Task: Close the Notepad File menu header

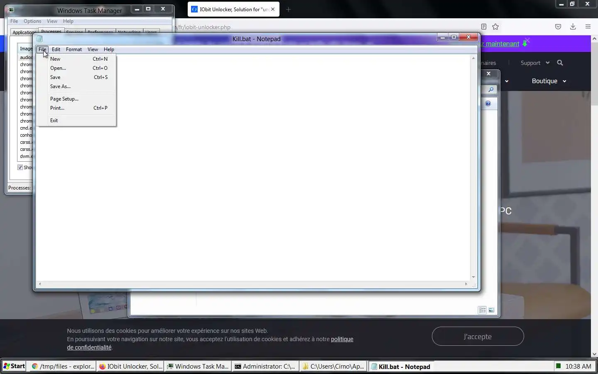Action: pos(42,49)
